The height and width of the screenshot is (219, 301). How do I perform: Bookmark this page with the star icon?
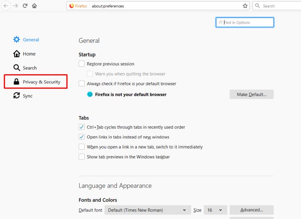[x=245, y=6]
